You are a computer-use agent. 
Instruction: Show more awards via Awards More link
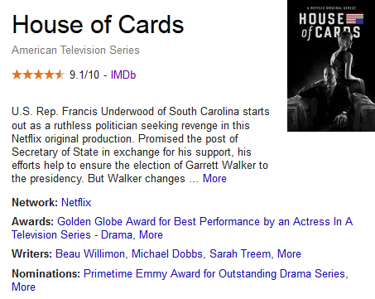pyautogui.click(x=151, y=235)
